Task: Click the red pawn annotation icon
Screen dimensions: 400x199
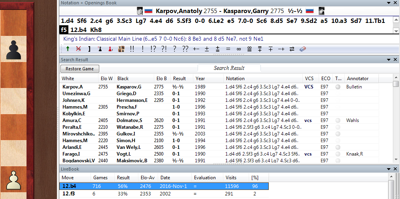Action: pyautogui.click(x=110, y=49)
